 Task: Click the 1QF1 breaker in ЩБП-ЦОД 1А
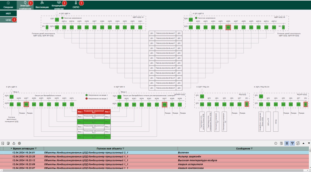(x=57, y=19)
